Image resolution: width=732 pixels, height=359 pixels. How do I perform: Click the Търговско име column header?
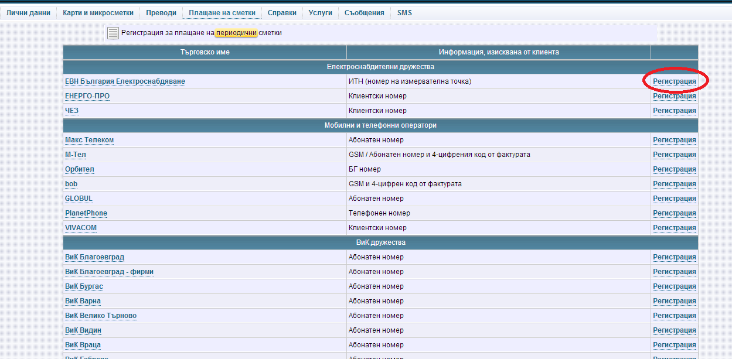click(x=205, y=52)
